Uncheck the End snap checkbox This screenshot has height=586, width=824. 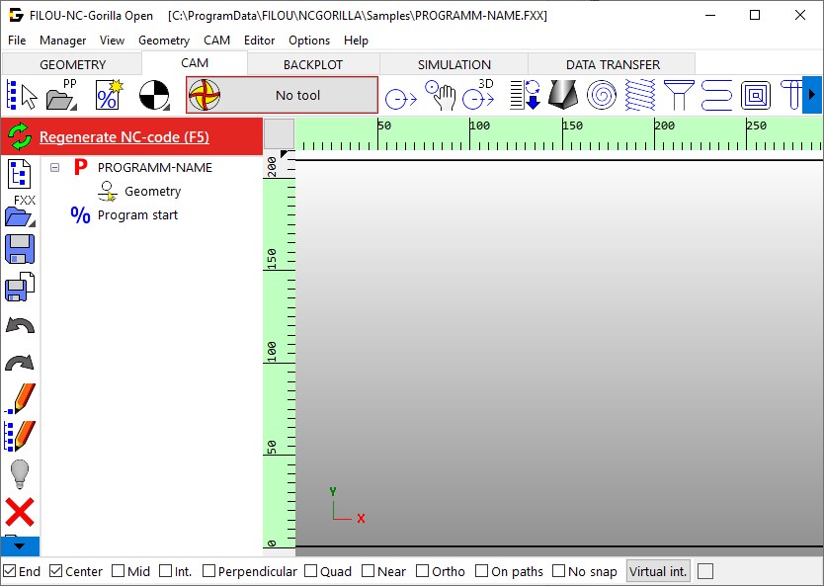[10, 571]
